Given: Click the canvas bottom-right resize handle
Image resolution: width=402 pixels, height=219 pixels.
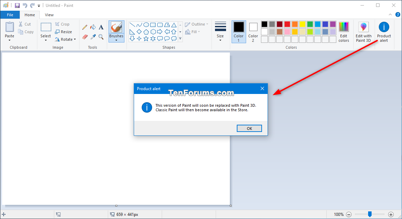Looking at the screenshot, I should (x=231, y=206).
